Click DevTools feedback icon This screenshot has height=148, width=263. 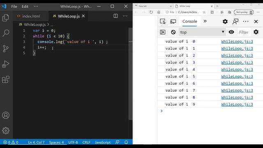coord(235,21)
